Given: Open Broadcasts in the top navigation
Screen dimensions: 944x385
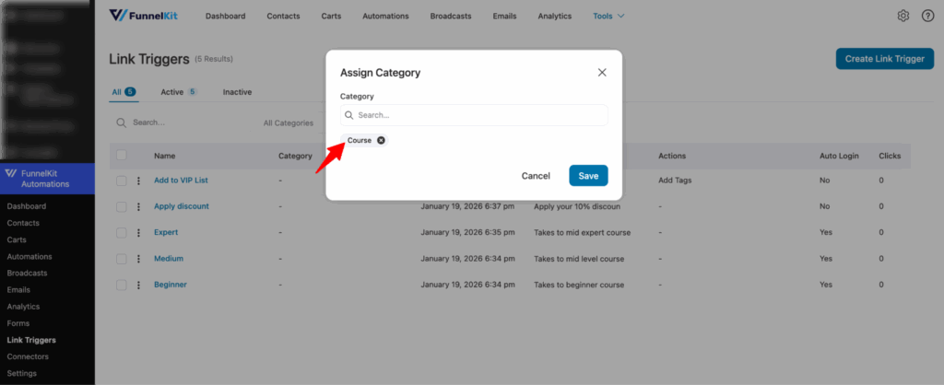Looking at the screenshot, I should (x=450, y=17).
